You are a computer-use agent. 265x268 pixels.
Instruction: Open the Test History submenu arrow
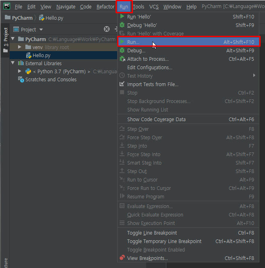coord(254,75)
